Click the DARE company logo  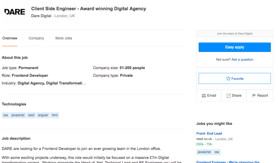pos(15,12)
